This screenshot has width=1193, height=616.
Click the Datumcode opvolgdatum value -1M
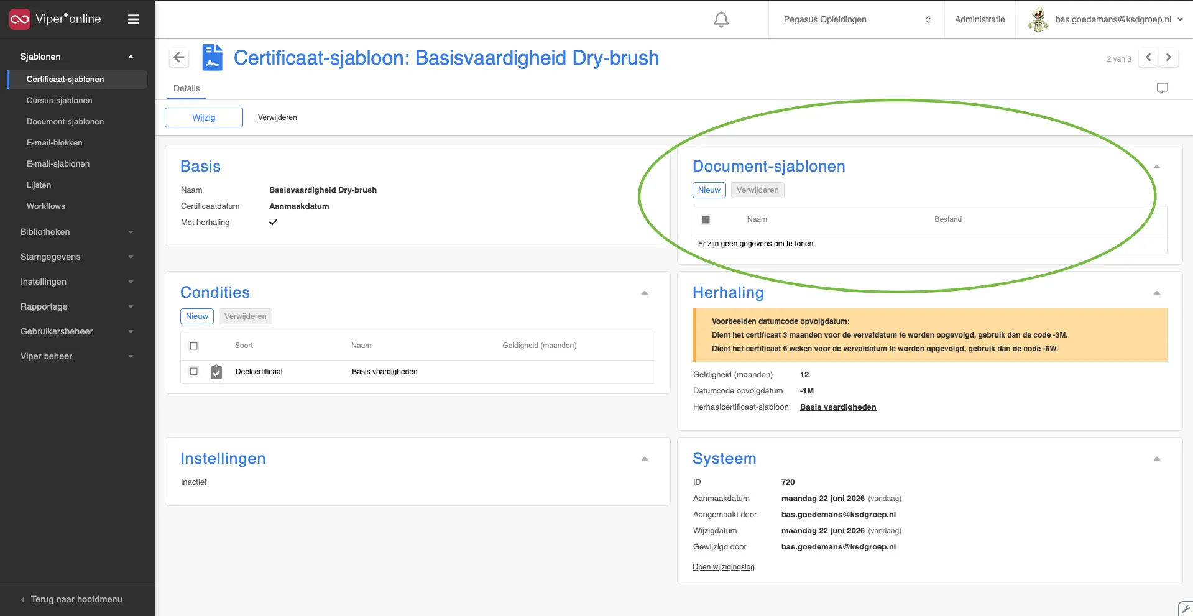click(x=807, y=391)
